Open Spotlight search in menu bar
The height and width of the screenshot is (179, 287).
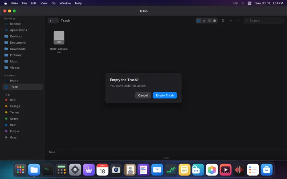243,3
